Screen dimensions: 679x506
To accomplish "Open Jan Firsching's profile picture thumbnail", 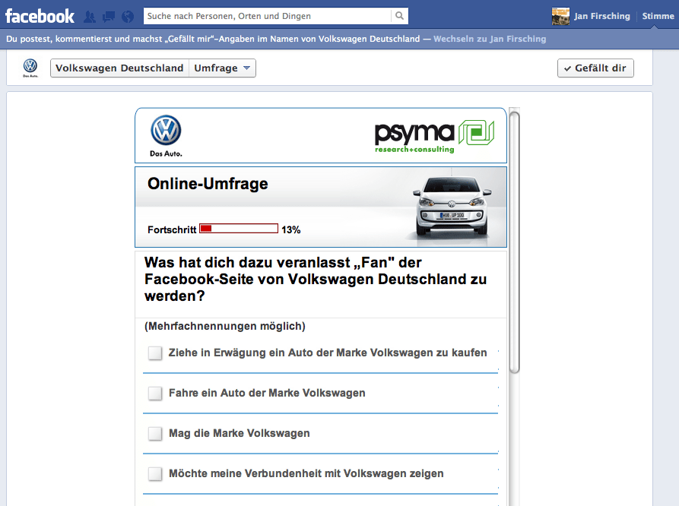I will pos(560,16).
